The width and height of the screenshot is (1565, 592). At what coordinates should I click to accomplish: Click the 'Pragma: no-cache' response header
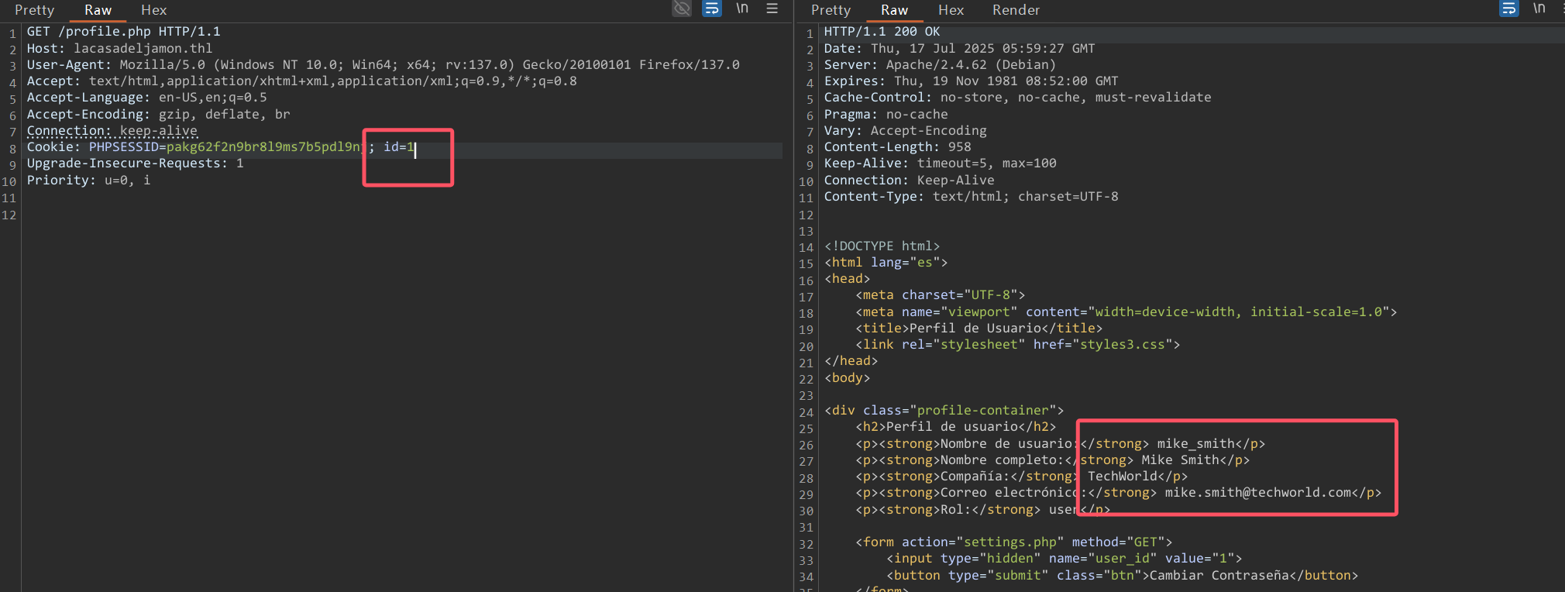(886, 115)
